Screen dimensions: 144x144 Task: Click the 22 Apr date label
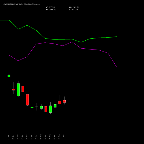pos(13,137)
